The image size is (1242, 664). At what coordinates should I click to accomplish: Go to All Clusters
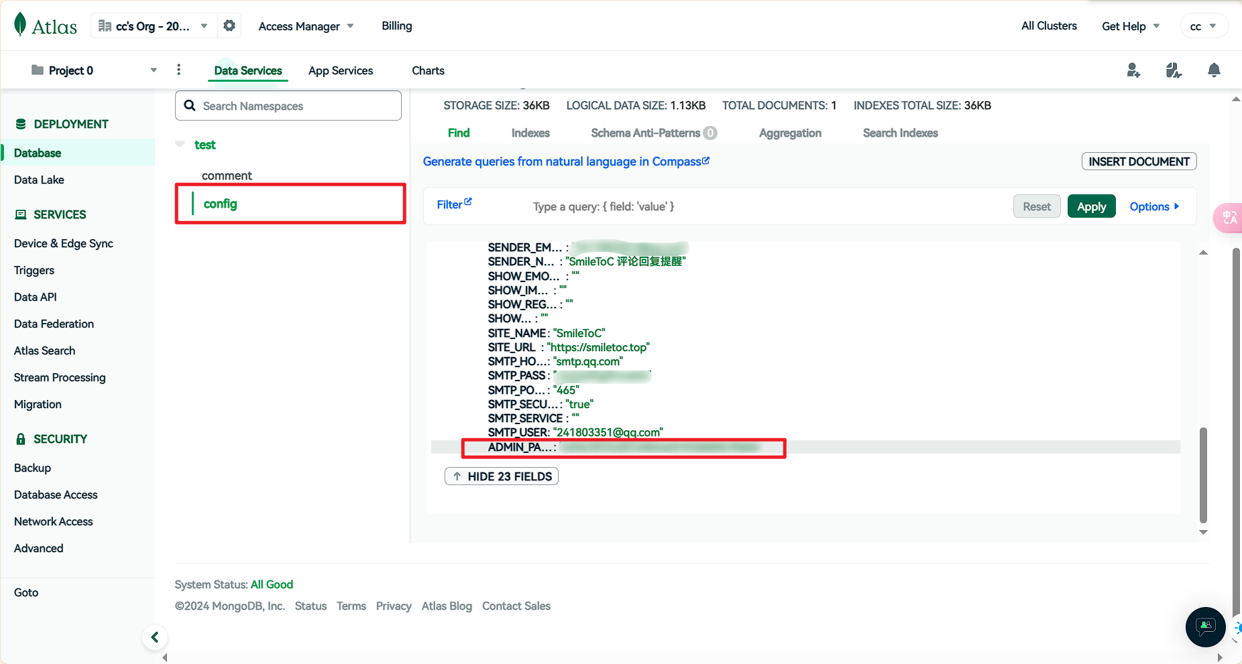tap(1049, 25)
